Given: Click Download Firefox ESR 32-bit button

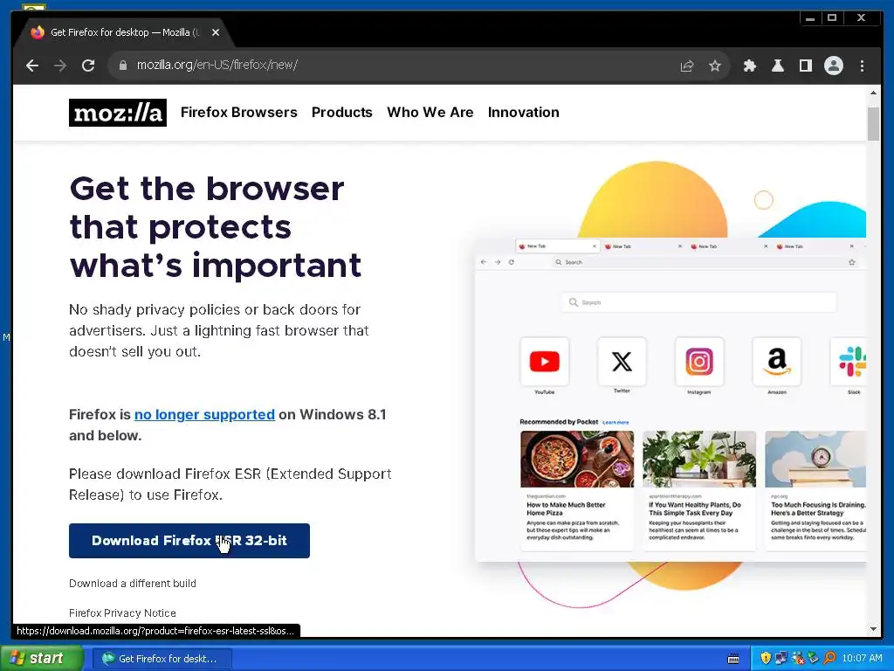Looking at the screenshot, I should (189, 540).
